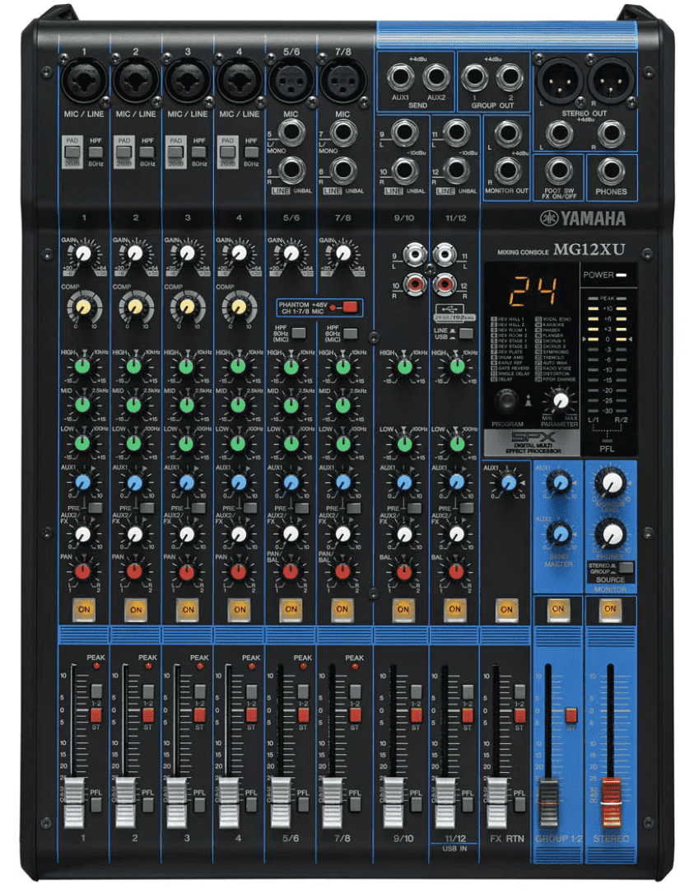The height and width of the screenshot is (890, 694).
Task: Adjust the PARAMETER knob of the effects processor
Action: (561, 400)
